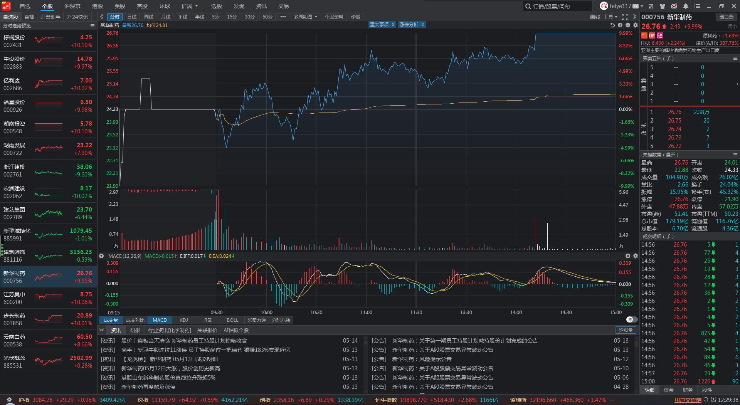The width and height of the screenshot is (740, 405).
Task: Open 买卖五档 panel menu icon
Action: pyautogui.click(x=735, y=58)
